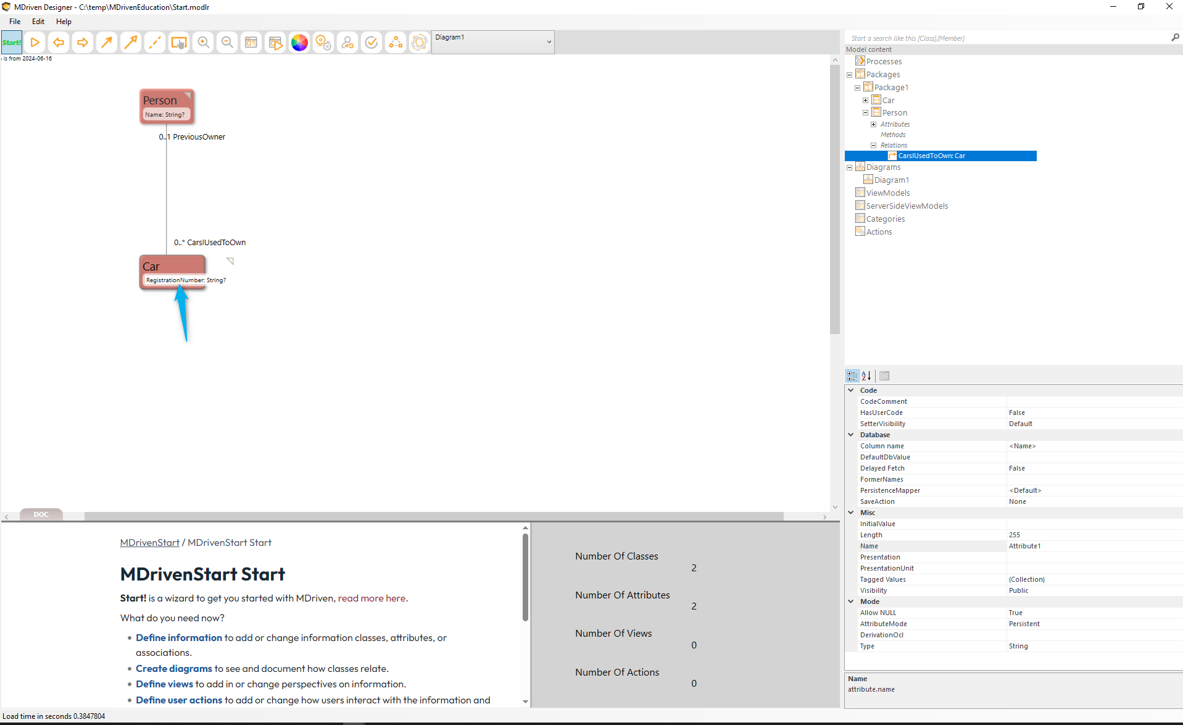The width and height of the screenshot is (1183, 725).
Task: Toggle categorized view in property grid
Action: point(852,375)
